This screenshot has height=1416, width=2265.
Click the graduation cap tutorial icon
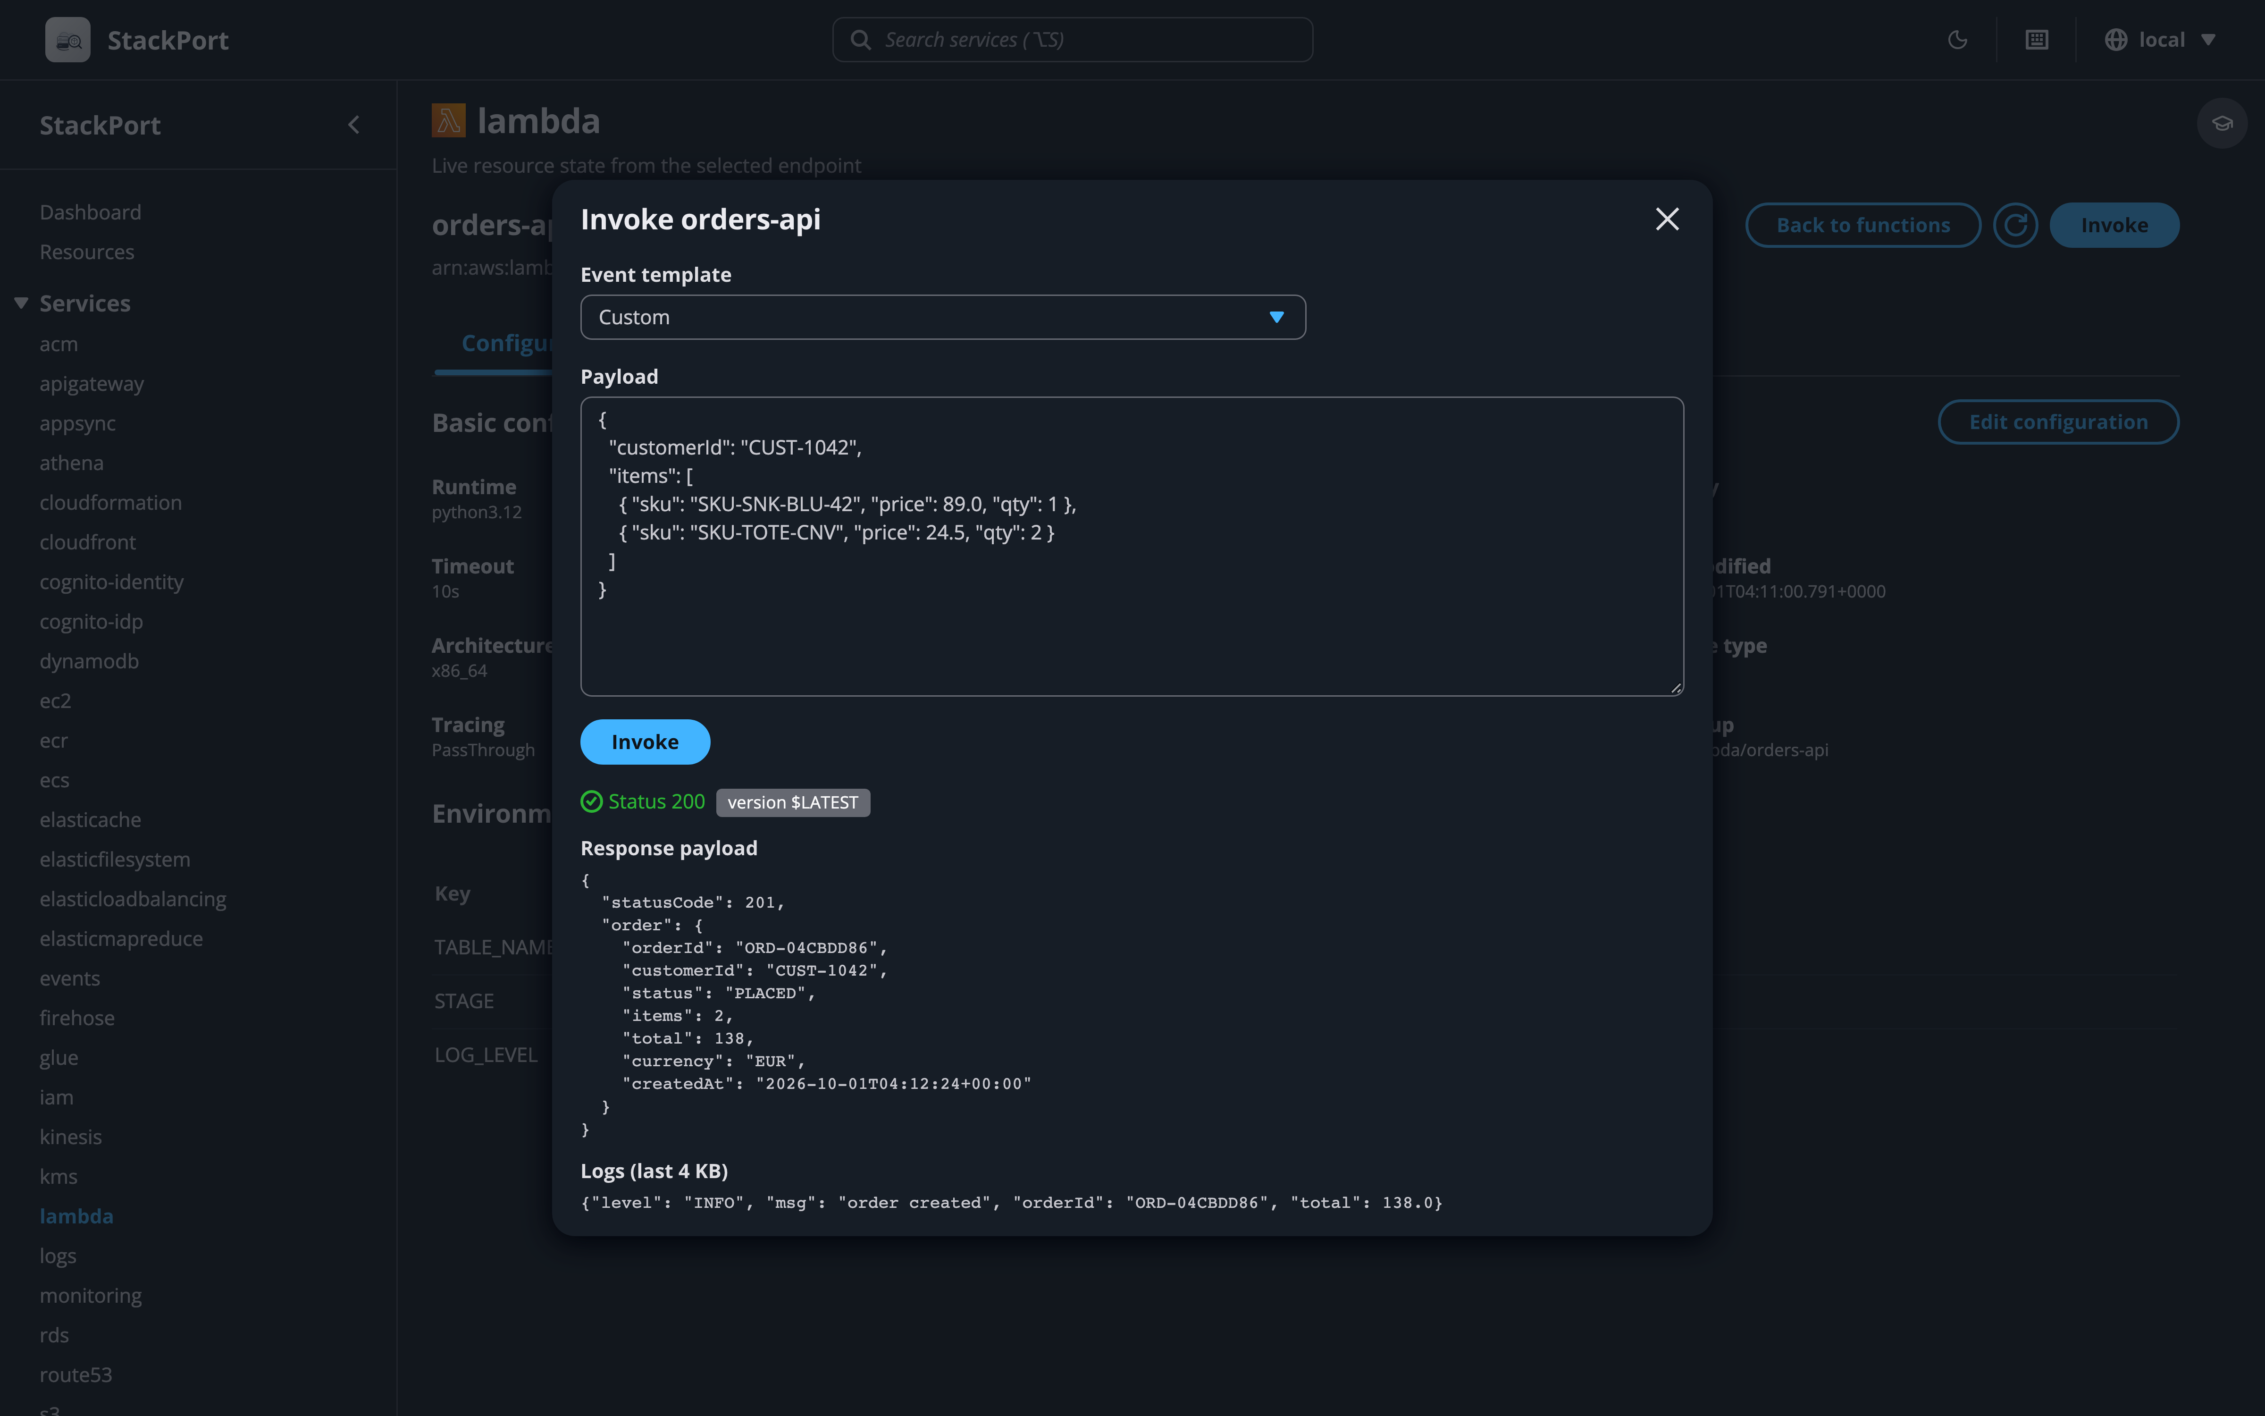click(x=2222, y=123)
